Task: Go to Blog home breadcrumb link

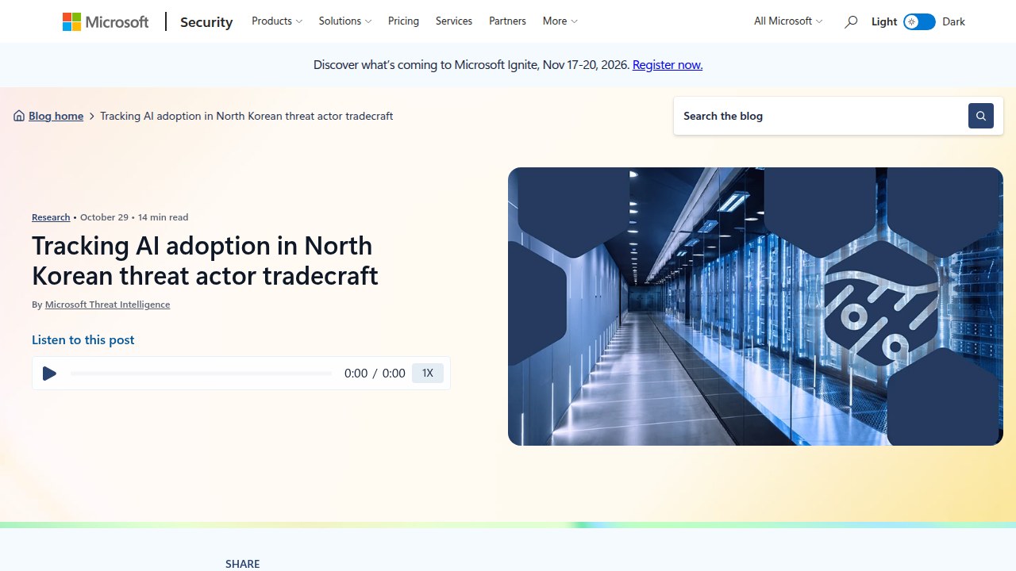Action: [x=56, y=116]
